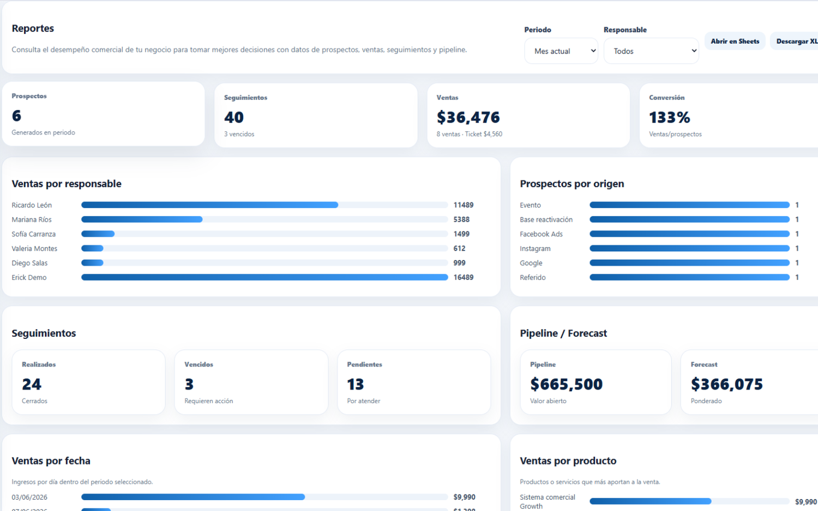Click Mariana Ríos's sales progress bar
Screen dimensions: 818x511
coord(264,220)
